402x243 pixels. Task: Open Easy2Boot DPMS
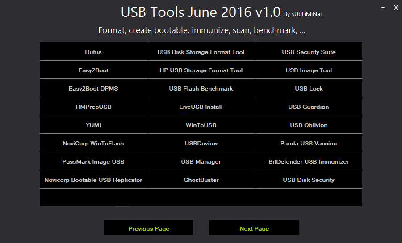click(93, 88)
